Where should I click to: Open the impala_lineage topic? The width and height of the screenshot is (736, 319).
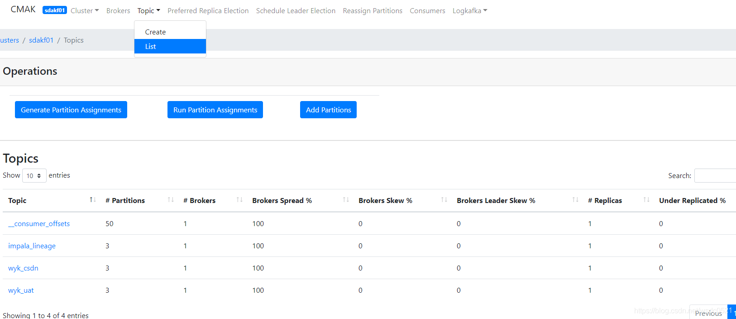[32, 246]
